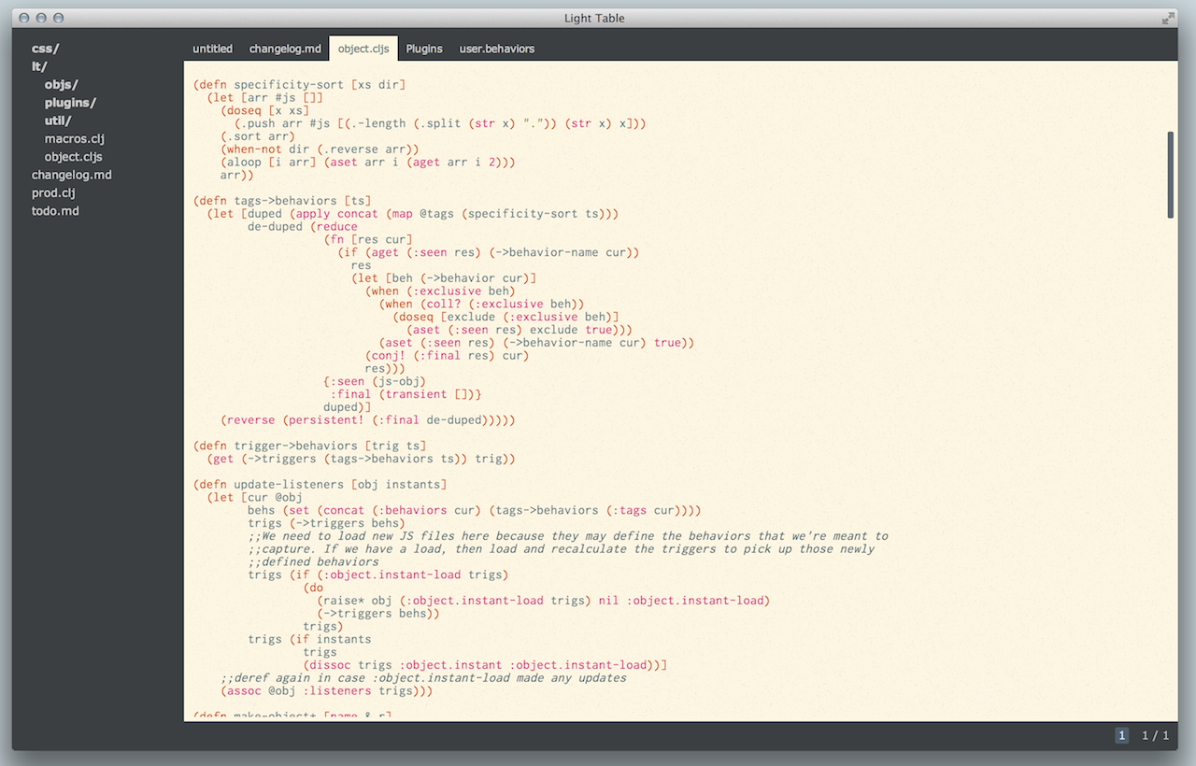
Task: Switch to the changelog.md tab
Action: pos(285,48)
